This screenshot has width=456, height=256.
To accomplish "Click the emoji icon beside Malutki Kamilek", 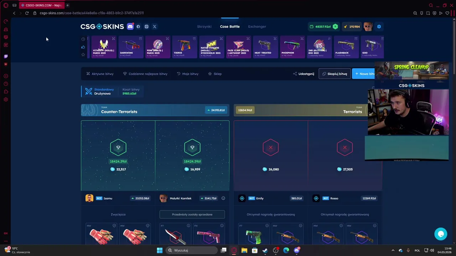I will (223, 198).
